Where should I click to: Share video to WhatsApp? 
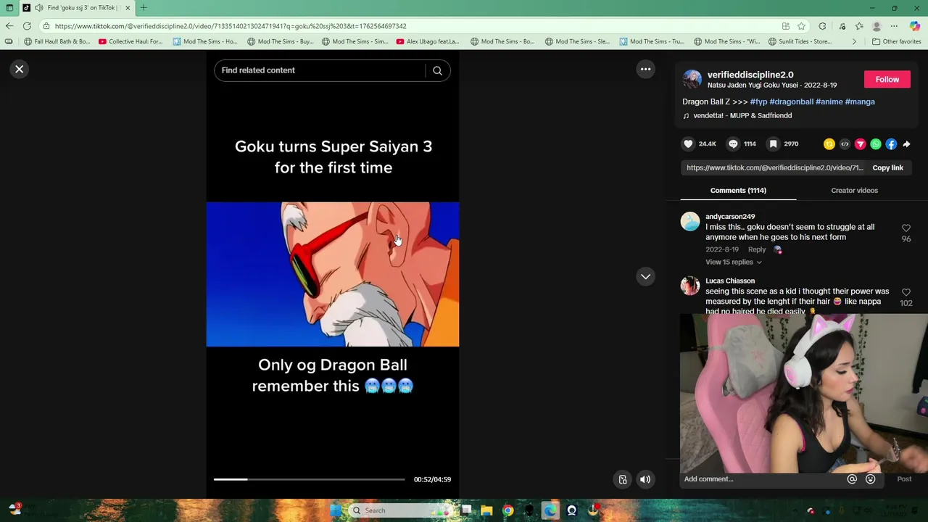876,144
